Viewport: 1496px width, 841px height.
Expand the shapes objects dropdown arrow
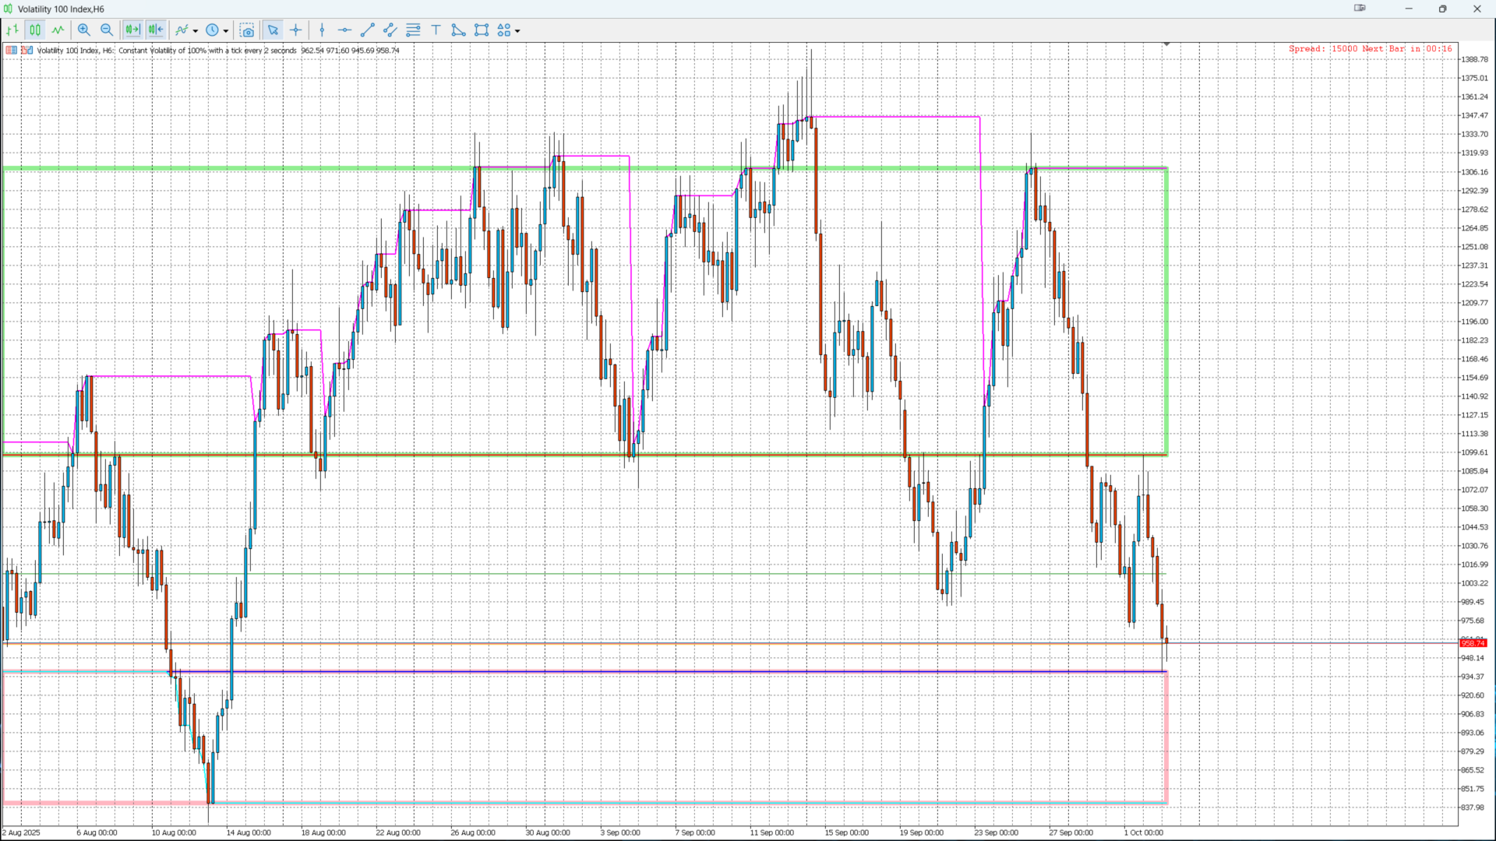tap(517, 31)
